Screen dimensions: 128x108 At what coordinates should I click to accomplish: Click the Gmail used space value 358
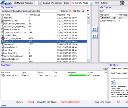(118, 102)
